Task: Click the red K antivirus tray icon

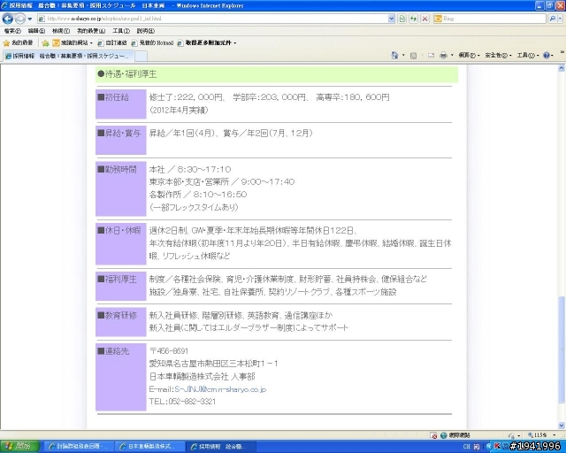Action: point(497,447)
